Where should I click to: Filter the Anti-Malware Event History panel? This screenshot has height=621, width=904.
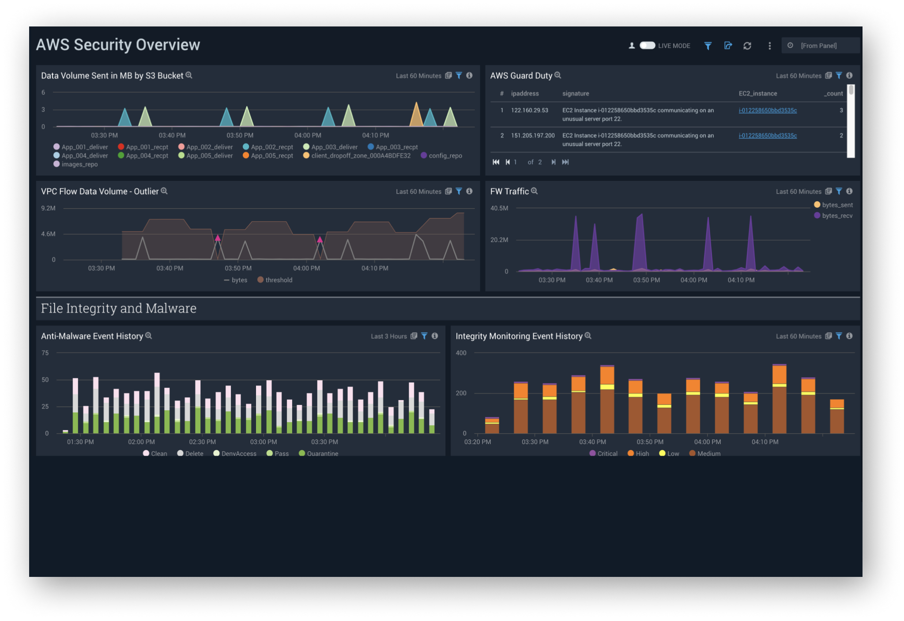coord(424,336)
